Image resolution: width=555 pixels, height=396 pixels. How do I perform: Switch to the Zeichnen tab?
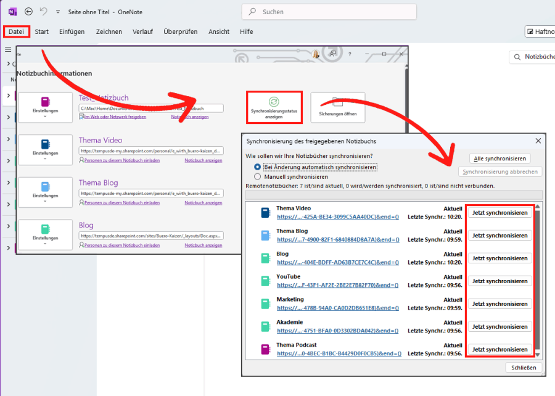tap(109, 31)
